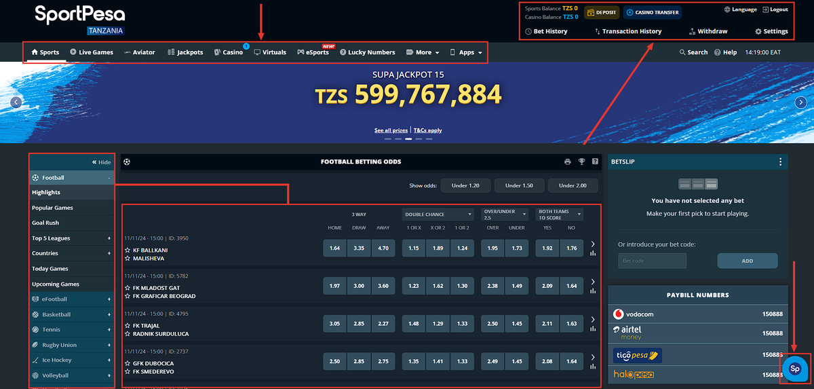Image resolution: width=814 pixels, height=389 pixels.
Task: Show Today Games
Action: coord(71,269)
